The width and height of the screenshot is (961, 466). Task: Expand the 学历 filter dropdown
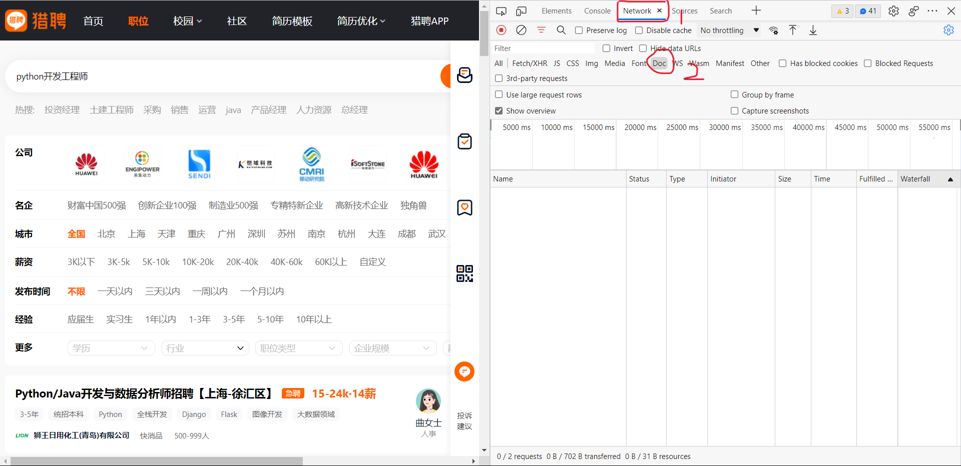[111, 347]
